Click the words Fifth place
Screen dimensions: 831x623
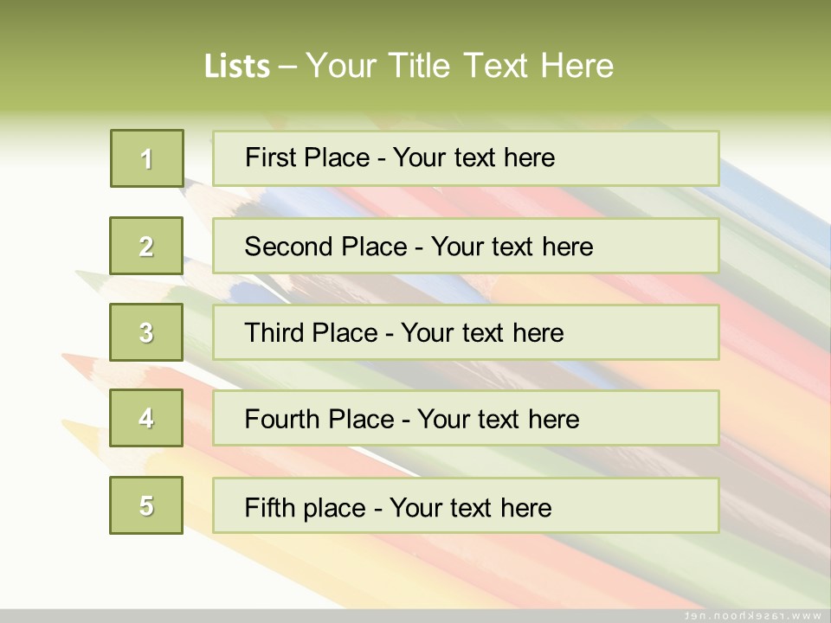click(306, 508)
